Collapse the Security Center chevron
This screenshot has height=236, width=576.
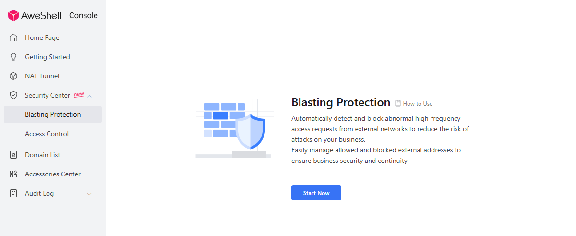tap(89, 96)
